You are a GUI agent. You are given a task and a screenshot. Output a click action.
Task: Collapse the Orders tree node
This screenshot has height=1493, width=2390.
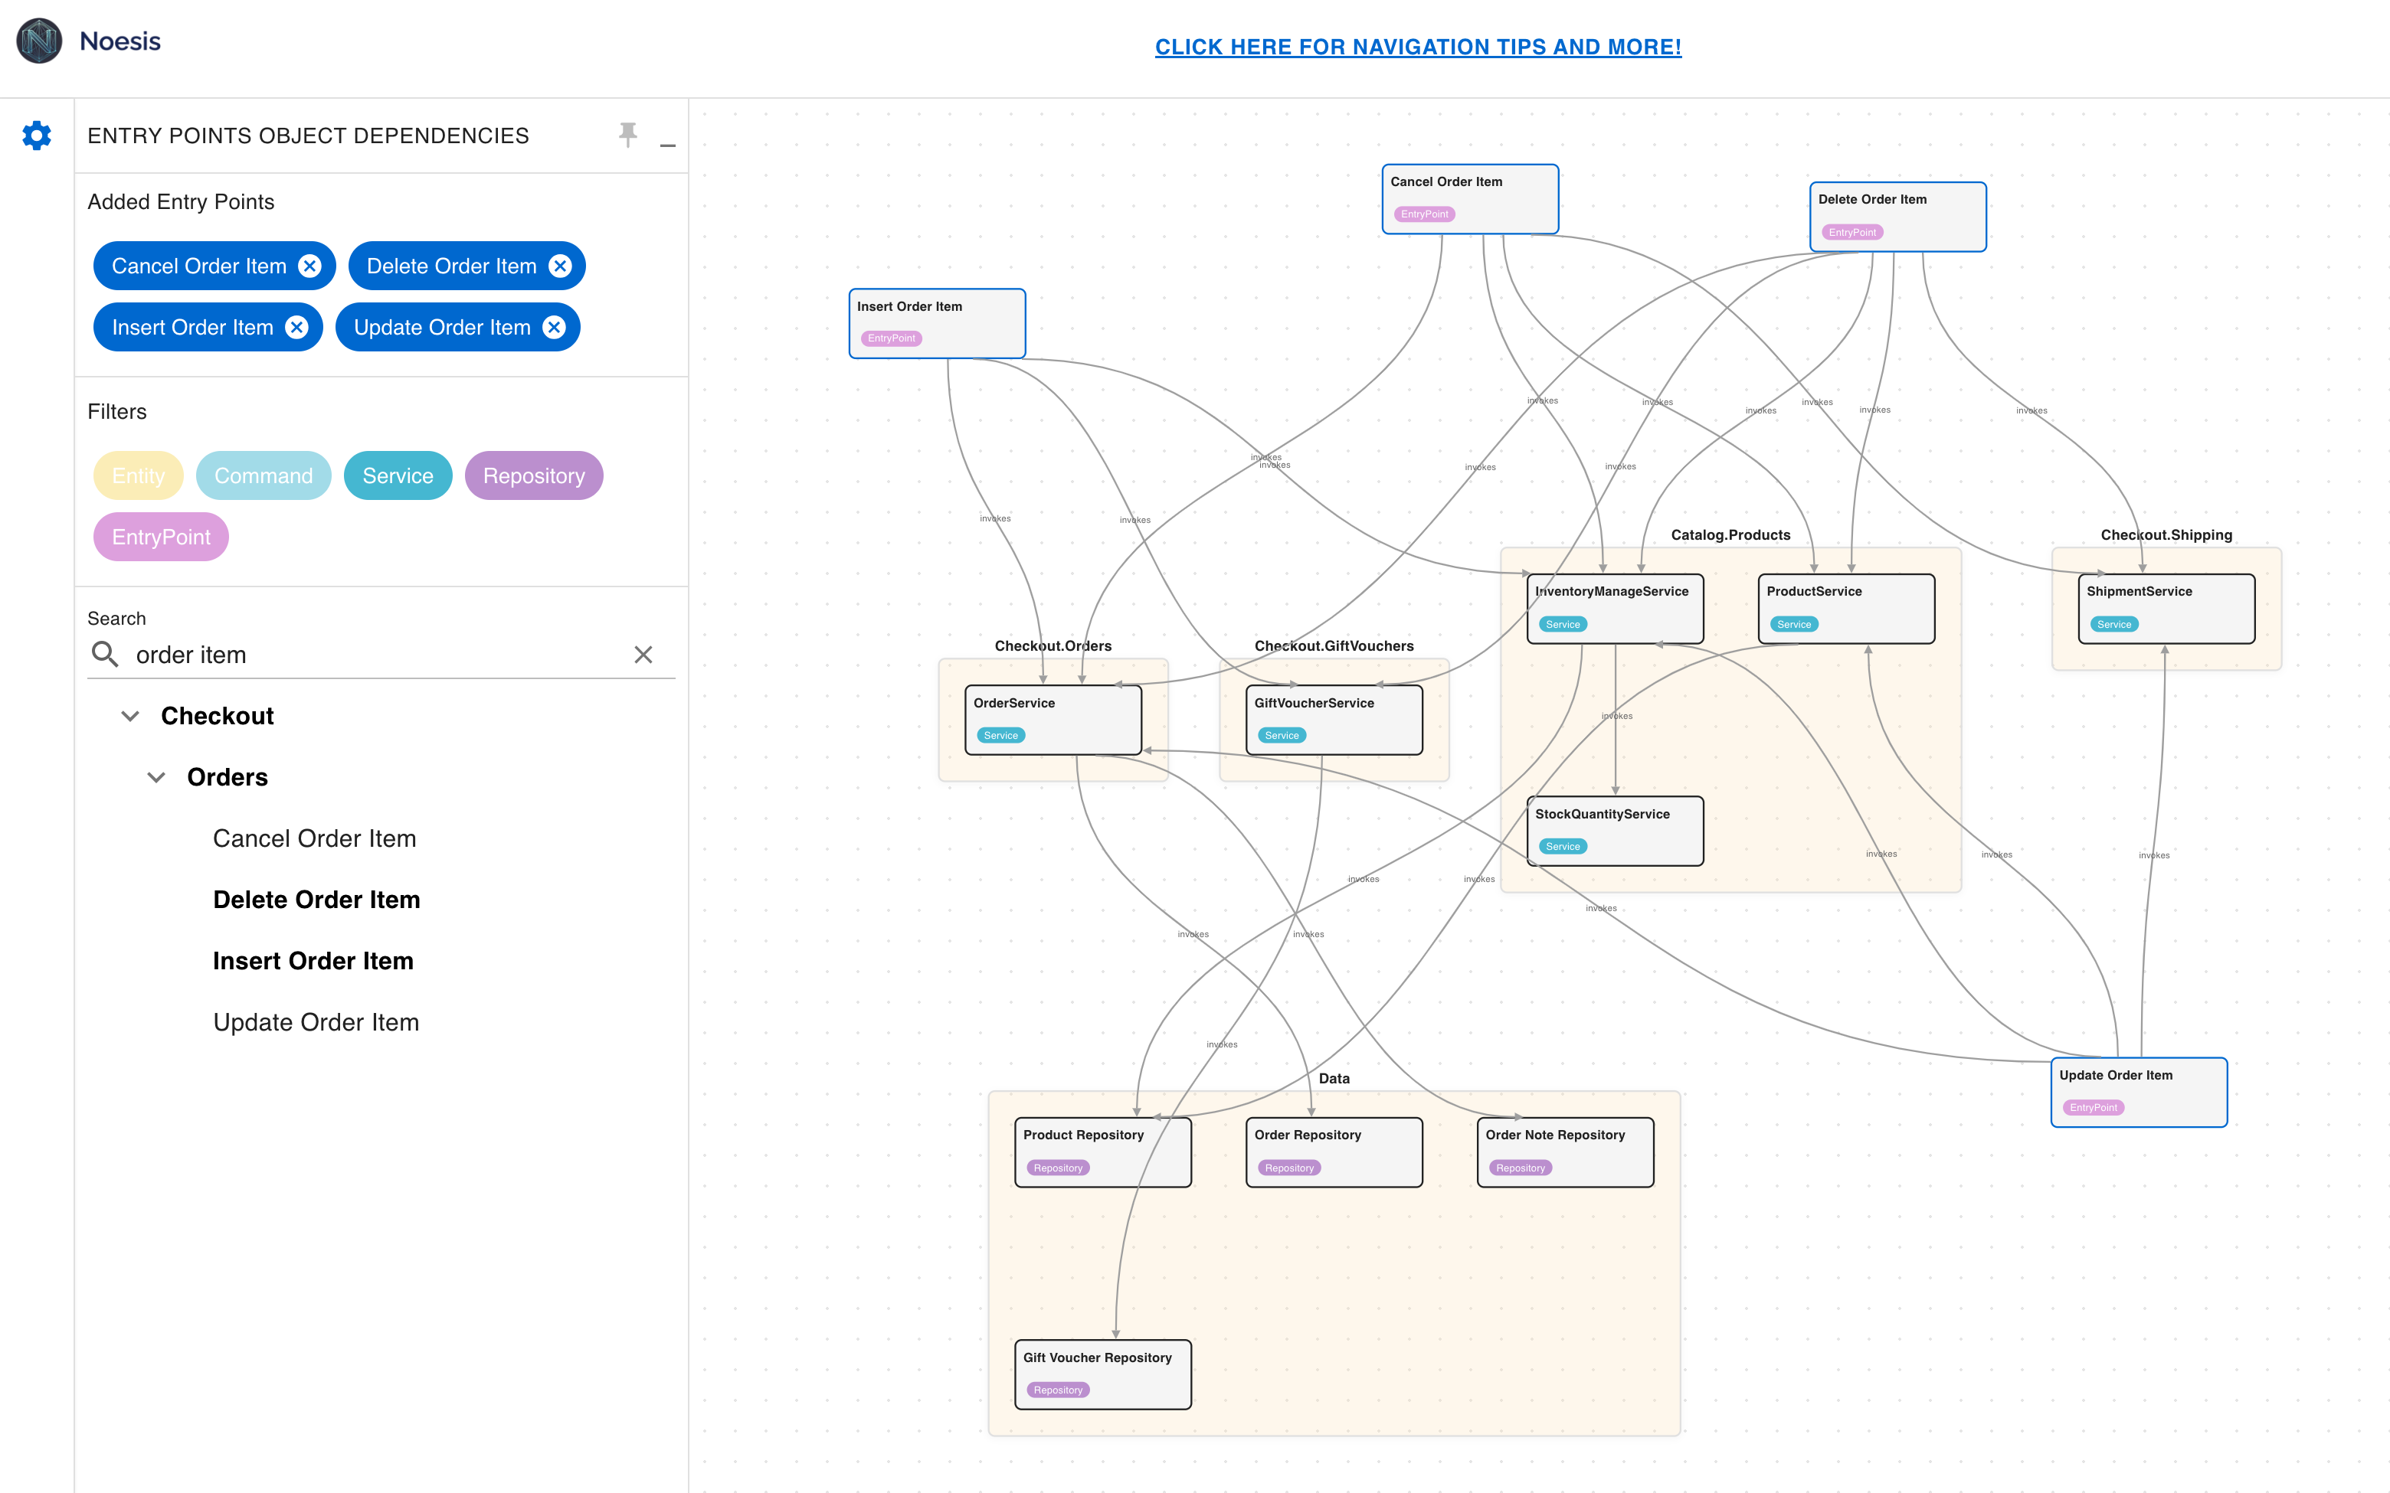click(156, 777)
